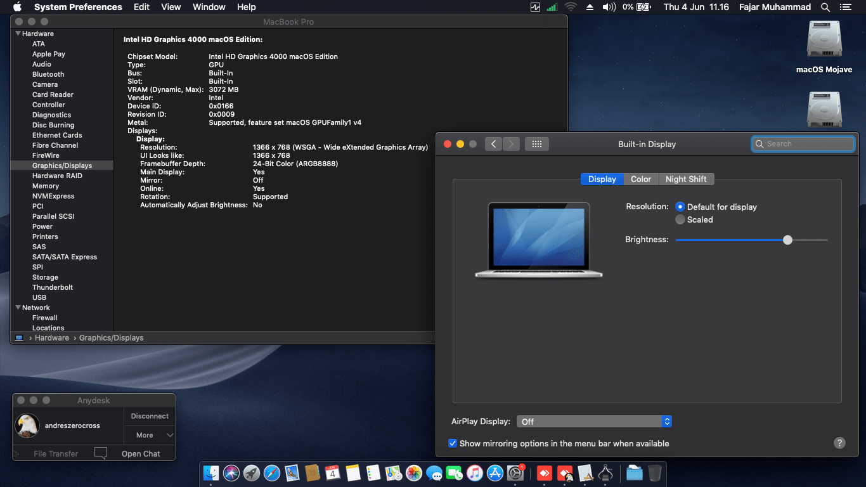Open the Trash in the dock
866x487 pixels.
(x=655, y=473)
